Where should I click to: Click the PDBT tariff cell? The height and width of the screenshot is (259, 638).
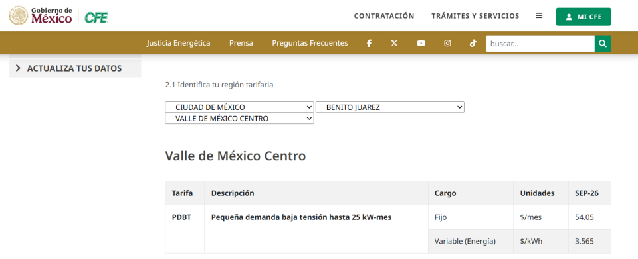[185, 229]
